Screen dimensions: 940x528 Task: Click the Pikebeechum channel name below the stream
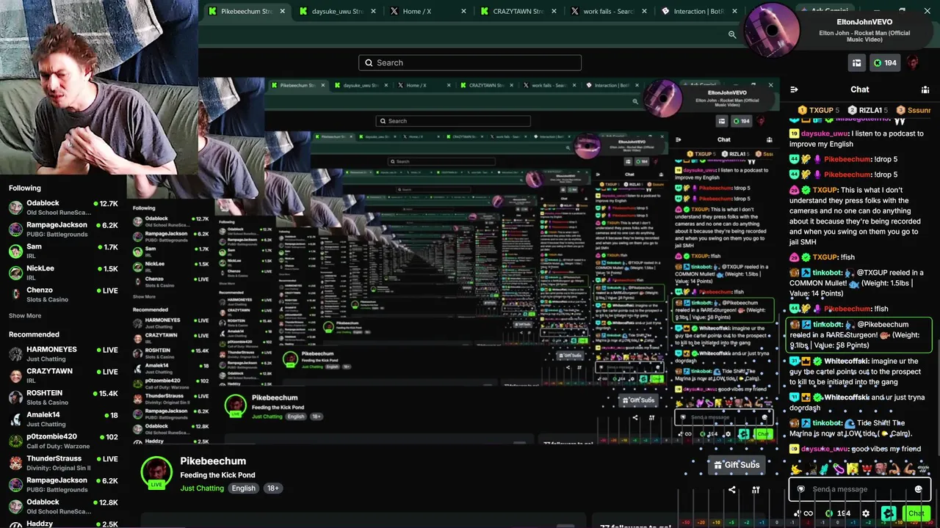(x=213, y=461)
